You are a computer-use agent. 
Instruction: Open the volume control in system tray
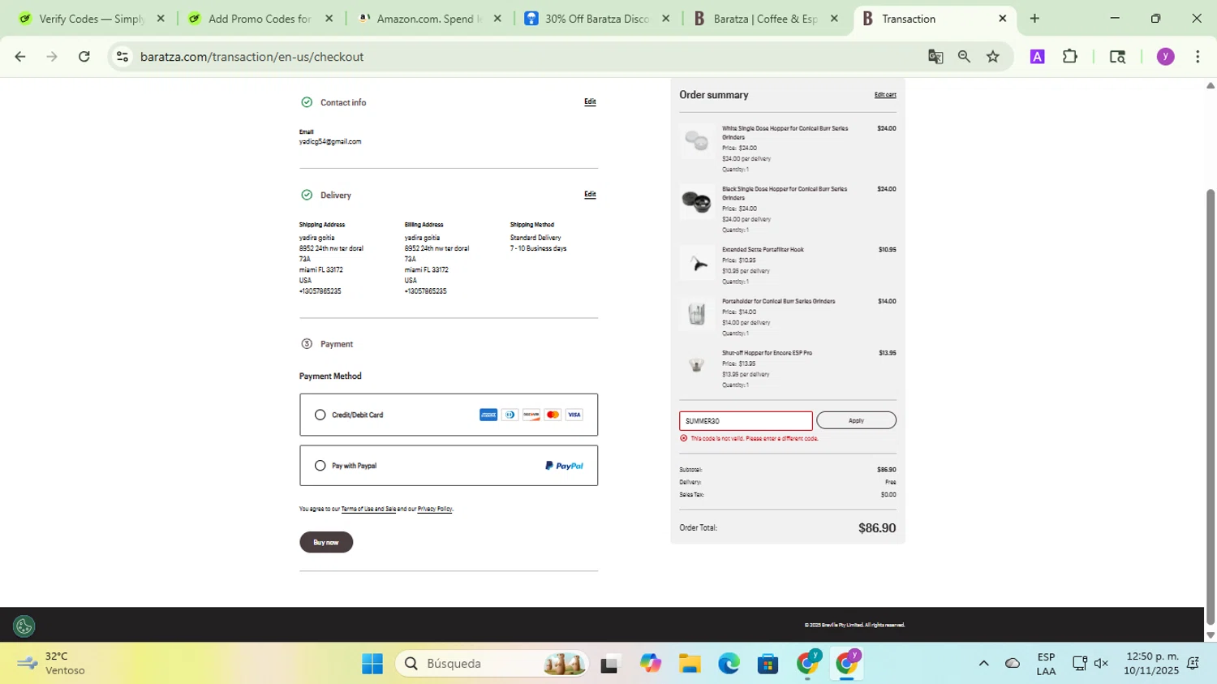1101,664
